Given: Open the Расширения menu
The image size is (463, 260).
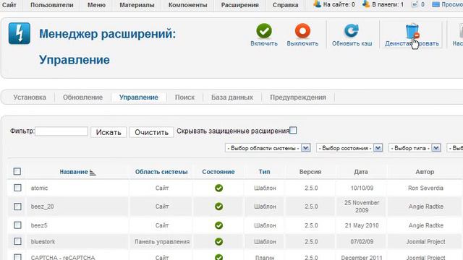Looking at the screenshot, I should (x=239, y=5).
